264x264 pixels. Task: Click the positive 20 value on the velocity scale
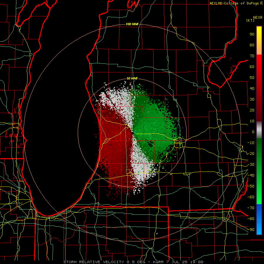pyautogui.click(x=252, y=110)
